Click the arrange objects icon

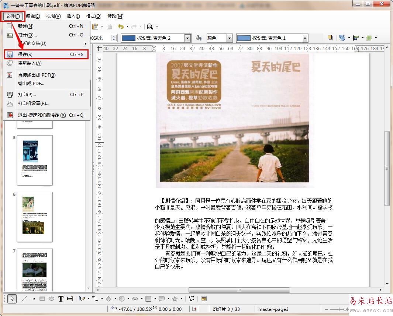coord(369,38)
